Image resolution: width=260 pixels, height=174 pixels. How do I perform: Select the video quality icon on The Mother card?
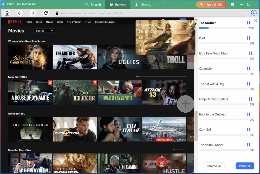(x=141, y=38)
